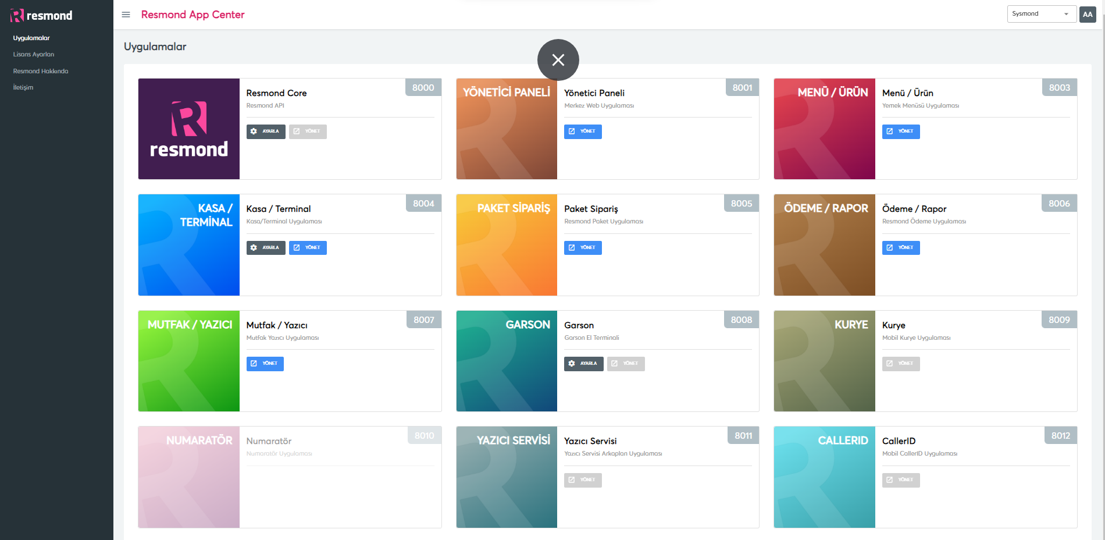Click the Garson teal app thumbnail
This screenshot has height=540, width=1105.
(507, 361)
